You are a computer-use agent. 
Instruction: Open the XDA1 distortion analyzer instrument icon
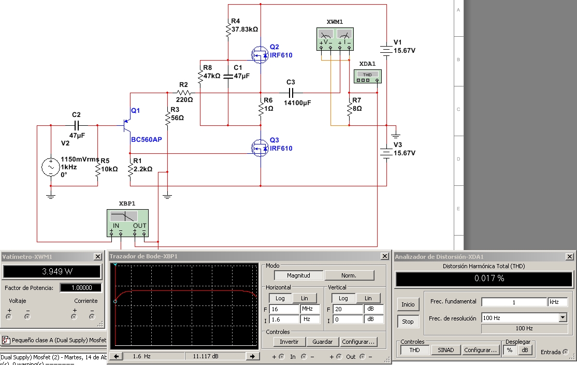[x=368, y=76]
